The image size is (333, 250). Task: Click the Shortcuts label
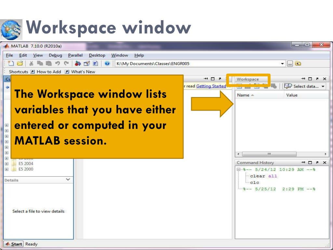[x=19, y=72]
